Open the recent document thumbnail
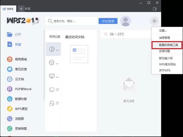 tap(79, 54)
